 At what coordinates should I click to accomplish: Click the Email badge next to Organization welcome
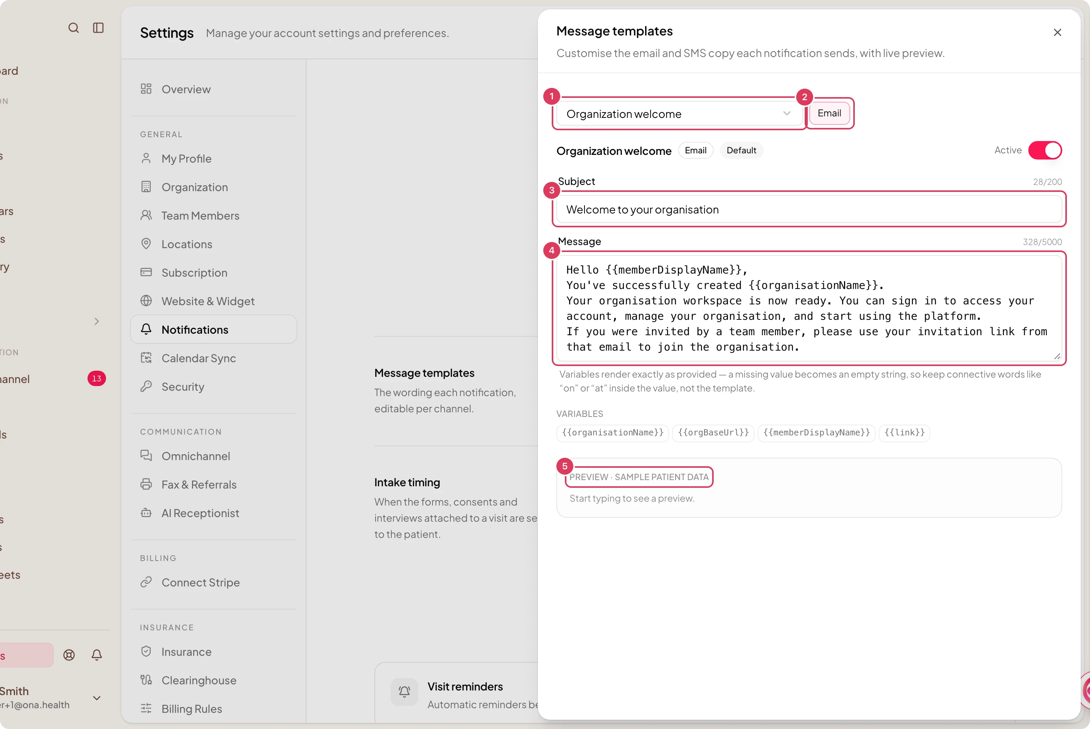pyautogui.click(x=696, y=150)
